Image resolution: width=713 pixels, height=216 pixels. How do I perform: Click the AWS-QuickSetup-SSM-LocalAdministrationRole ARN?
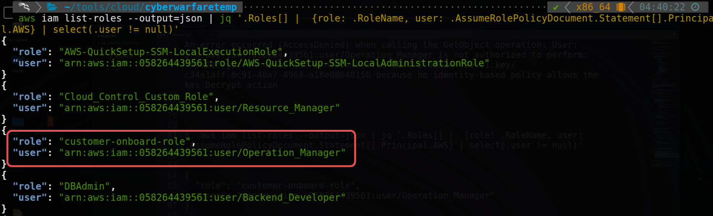click(274, 63)
